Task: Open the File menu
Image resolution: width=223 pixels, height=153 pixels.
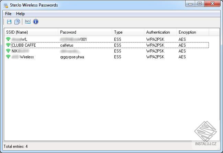Action: point(8,14)
